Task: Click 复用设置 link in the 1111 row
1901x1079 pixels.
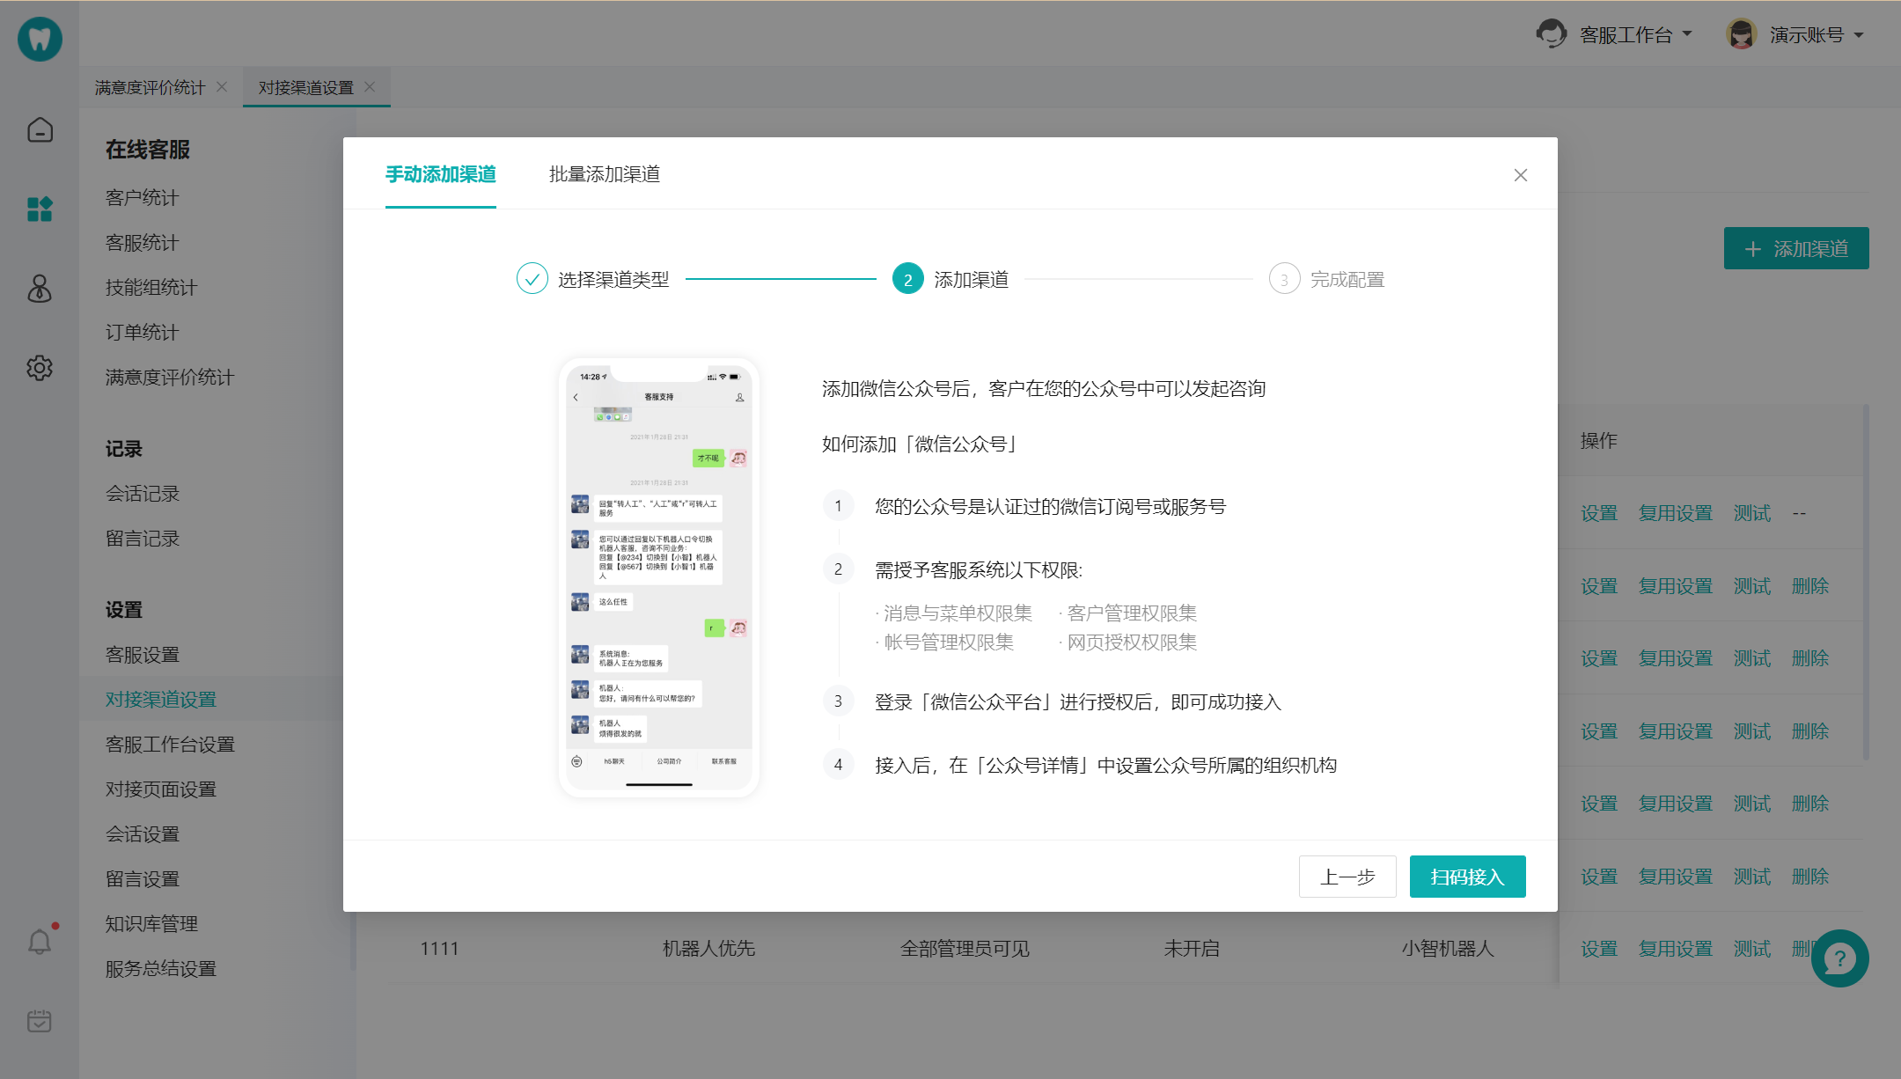Action: tap(1676, 949)
